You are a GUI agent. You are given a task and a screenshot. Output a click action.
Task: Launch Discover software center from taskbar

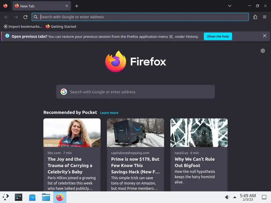[x=32, y=197]
